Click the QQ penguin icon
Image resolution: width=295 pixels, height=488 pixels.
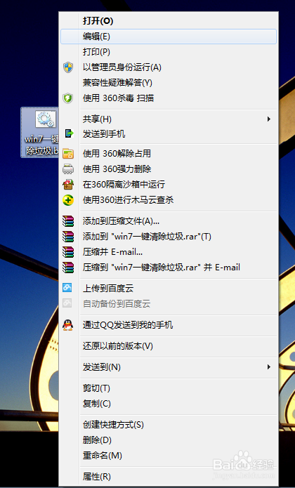coord(68,325)
